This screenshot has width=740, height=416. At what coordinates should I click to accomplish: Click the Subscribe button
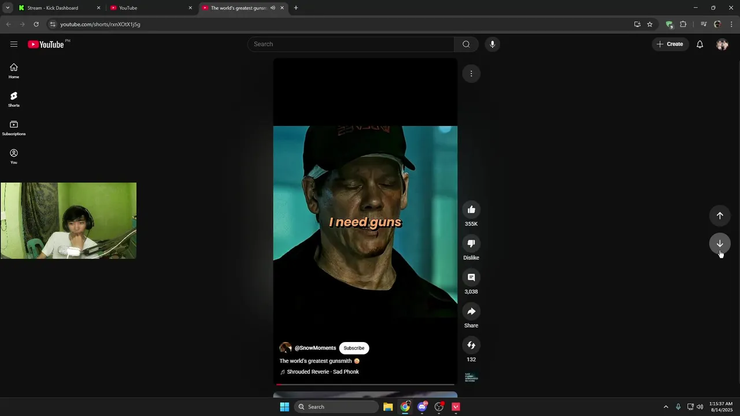tap(354, 348)
